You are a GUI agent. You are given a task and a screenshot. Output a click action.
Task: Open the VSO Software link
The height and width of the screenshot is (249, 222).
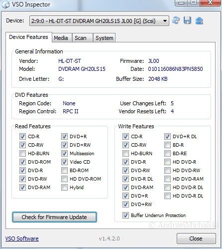pos(22,239)
